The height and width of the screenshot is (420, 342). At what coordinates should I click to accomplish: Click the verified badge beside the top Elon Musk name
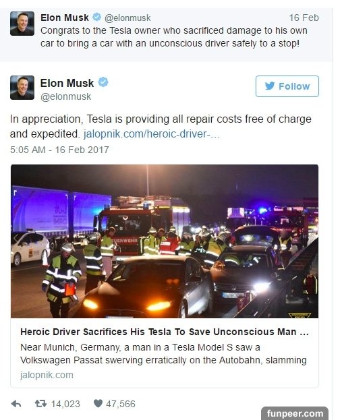pyautogui.click(x=96, y=17)
